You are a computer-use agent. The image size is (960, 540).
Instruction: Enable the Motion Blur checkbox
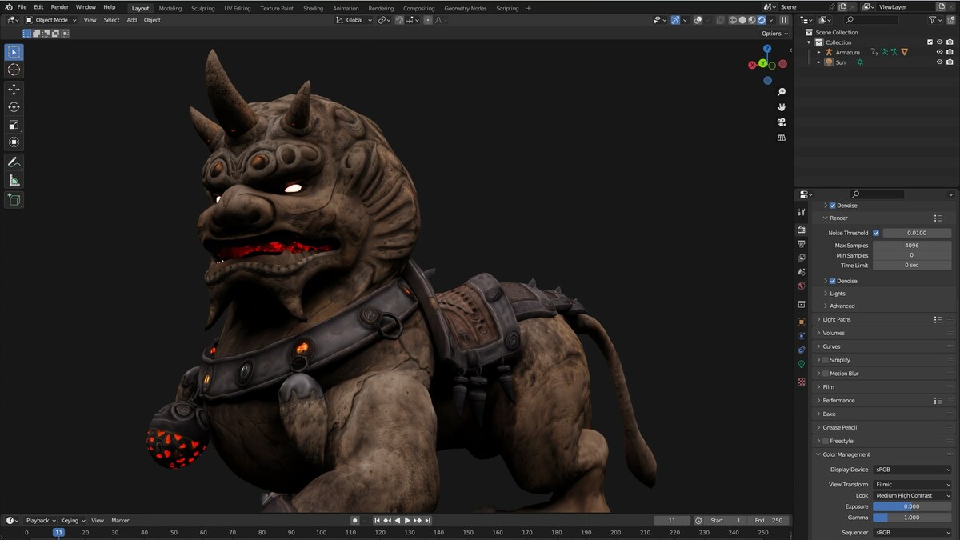click(x=826, y=374)
